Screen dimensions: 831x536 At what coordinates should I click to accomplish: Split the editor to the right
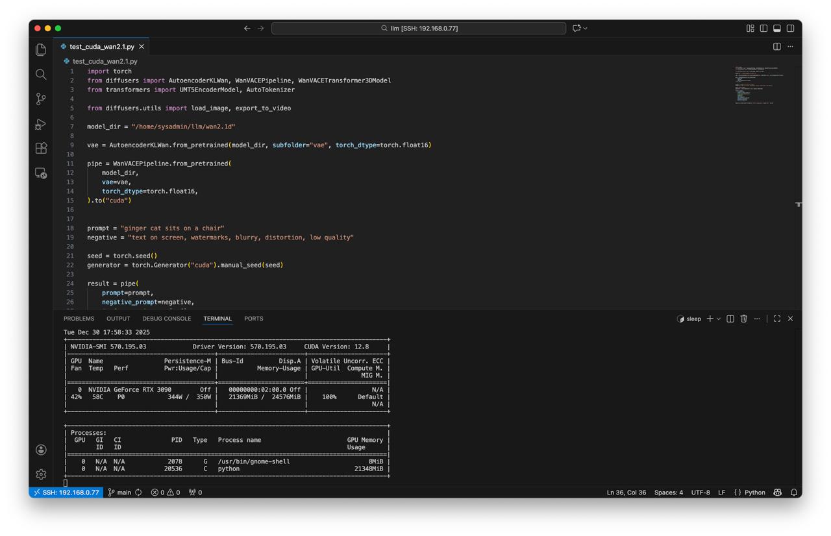pyautogui.click(x=776, y=47)
